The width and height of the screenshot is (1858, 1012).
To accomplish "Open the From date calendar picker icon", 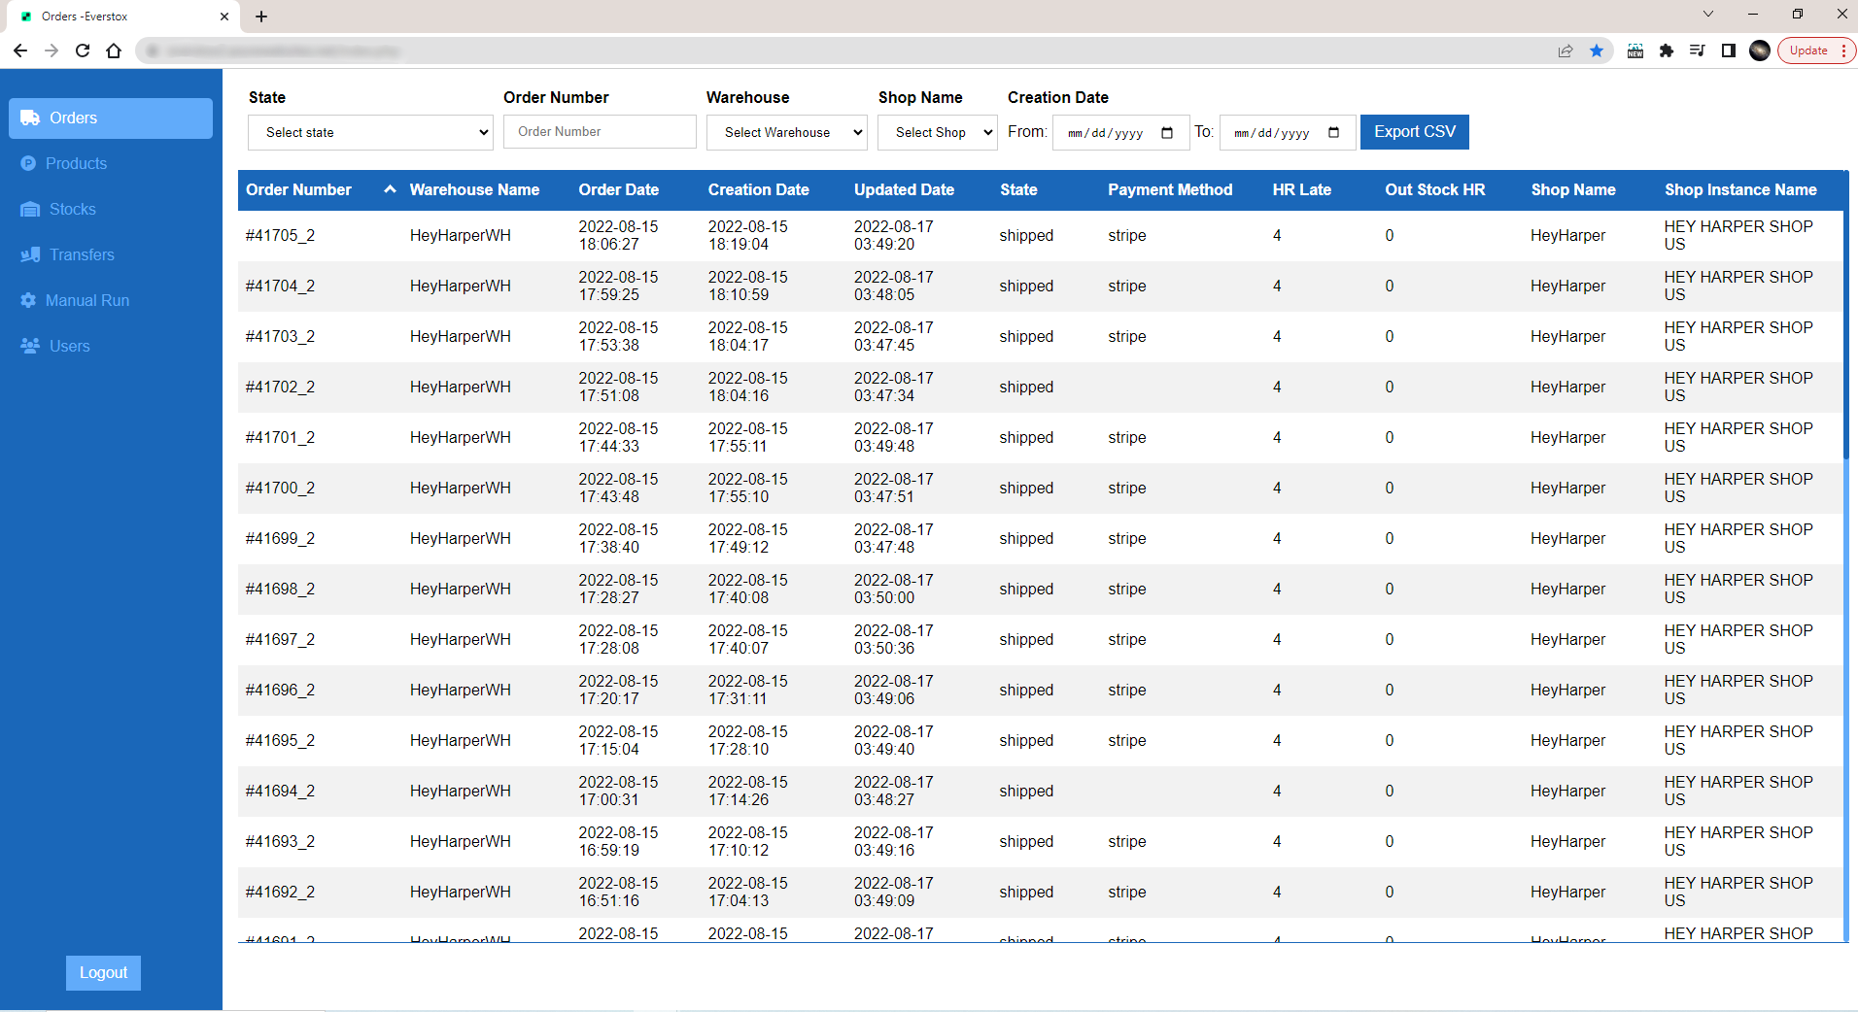I will click(1167, 133).
